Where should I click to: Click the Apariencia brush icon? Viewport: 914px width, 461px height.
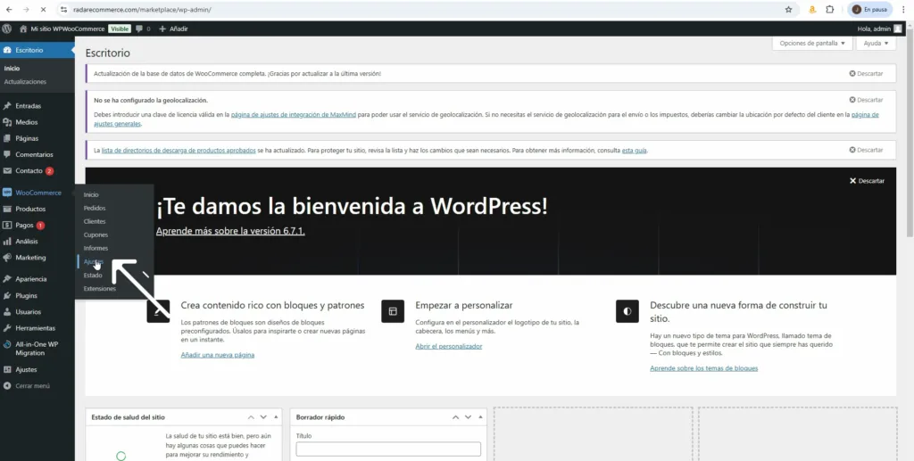pos(7,279)
